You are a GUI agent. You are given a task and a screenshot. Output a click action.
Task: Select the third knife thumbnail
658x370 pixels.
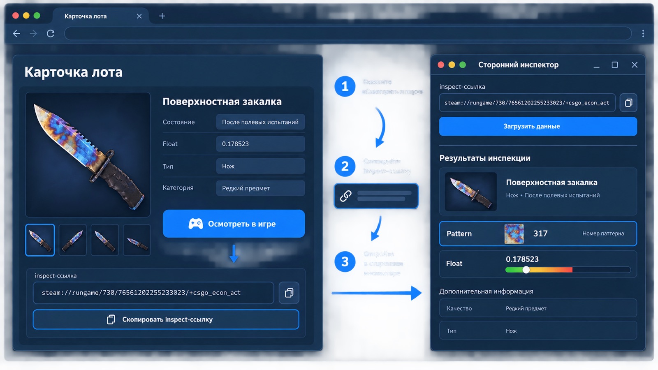105,240
